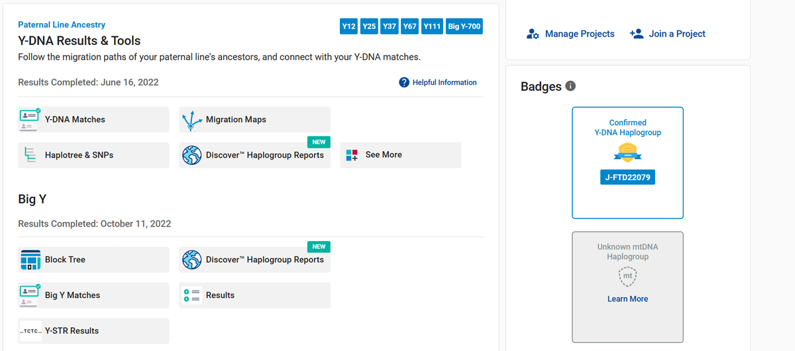The image size is (795, 351).
Task: Open Big Y Results
Action: pos(254,295)
